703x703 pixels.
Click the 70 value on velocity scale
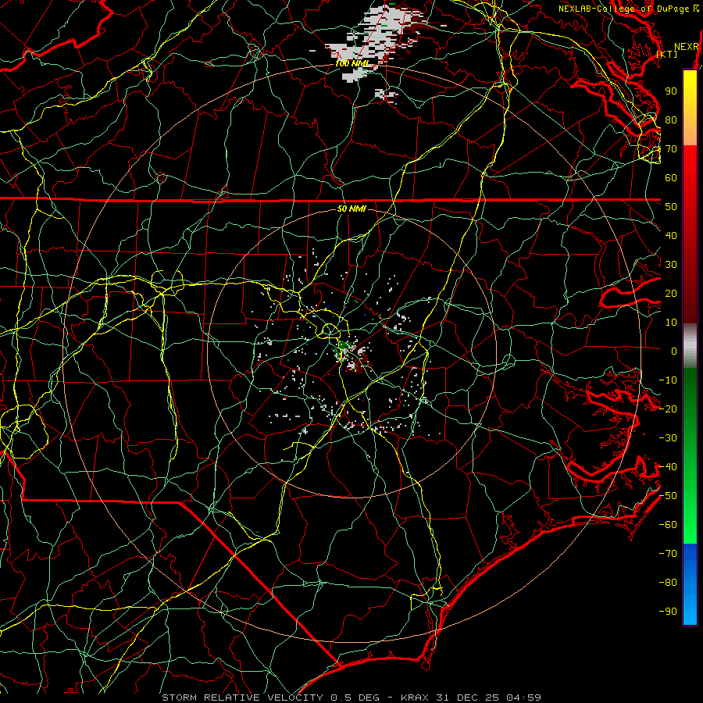(671, 149)
